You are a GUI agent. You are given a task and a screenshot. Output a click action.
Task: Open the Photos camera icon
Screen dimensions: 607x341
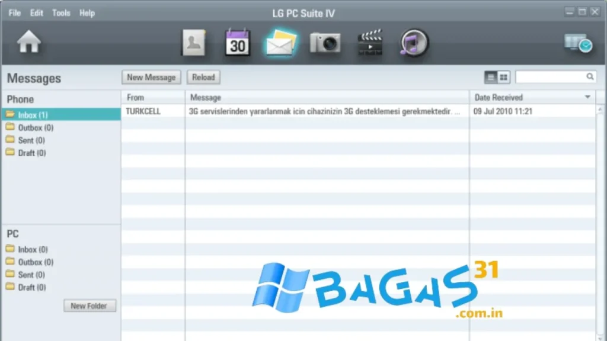pyautogui.click(x=325, y=43)
